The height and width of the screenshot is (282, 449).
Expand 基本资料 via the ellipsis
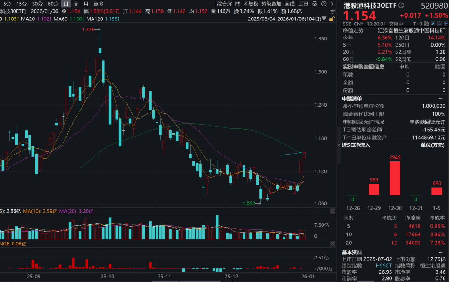pyautogui.click(x=441, y=252)
